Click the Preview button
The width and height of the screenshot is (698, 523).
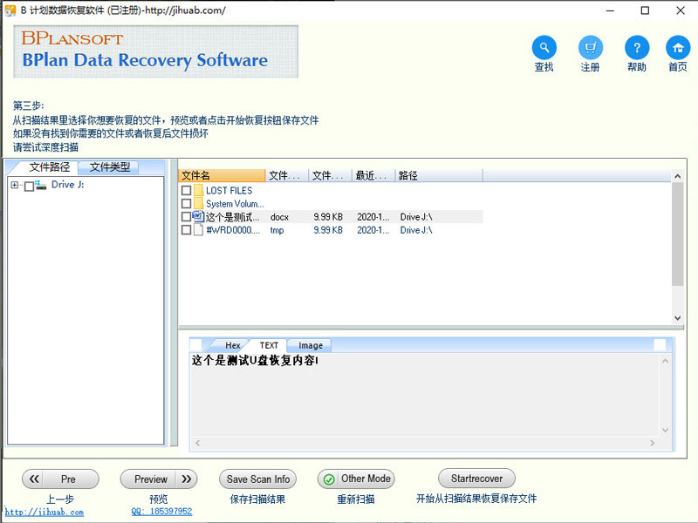[x=159, y=479]
